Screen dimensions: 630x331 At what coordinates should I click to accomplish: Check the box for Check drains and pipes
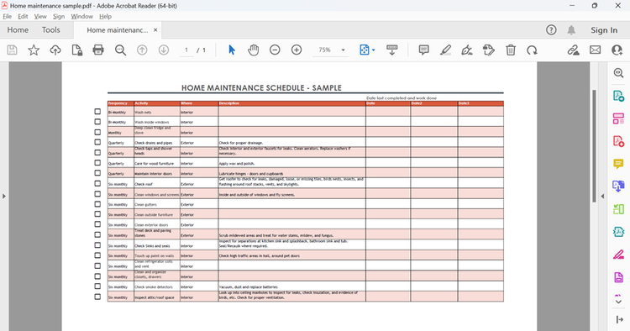[97, 142]
